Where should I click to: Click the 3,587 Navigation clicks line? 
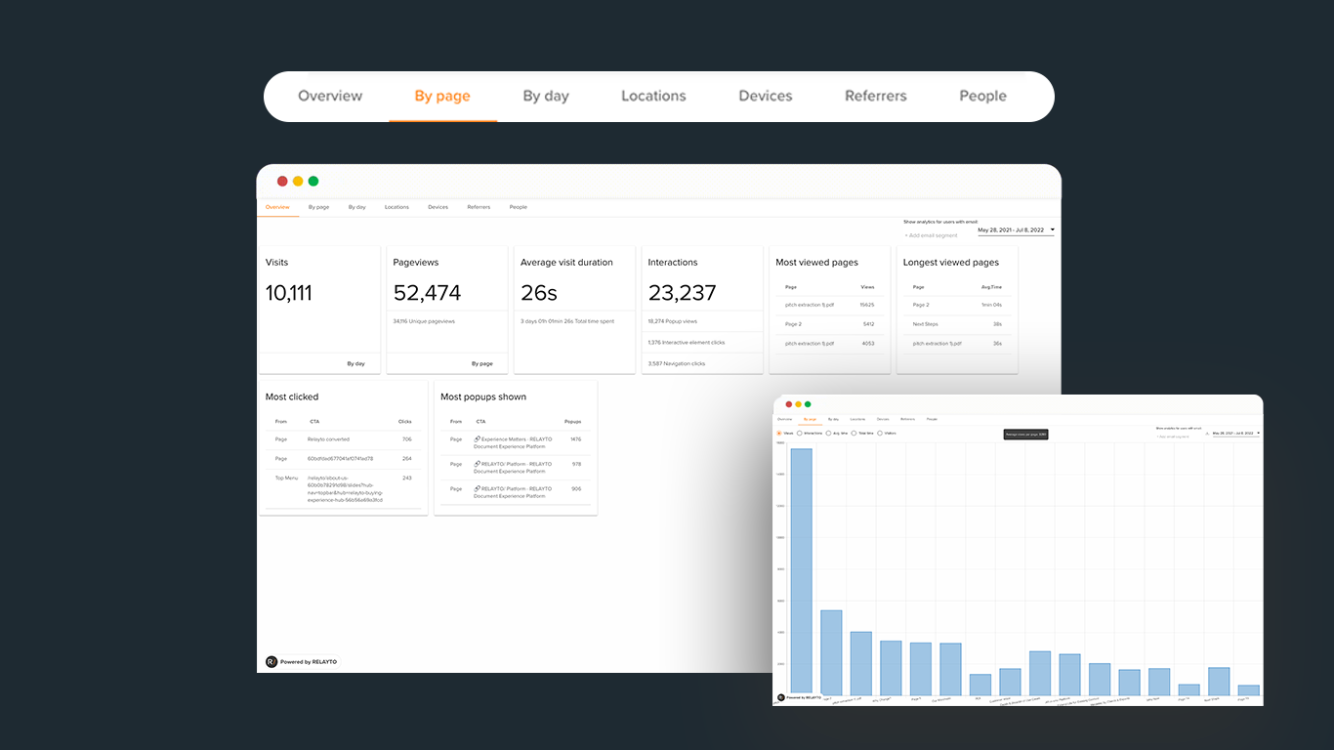tap(676, 363)
